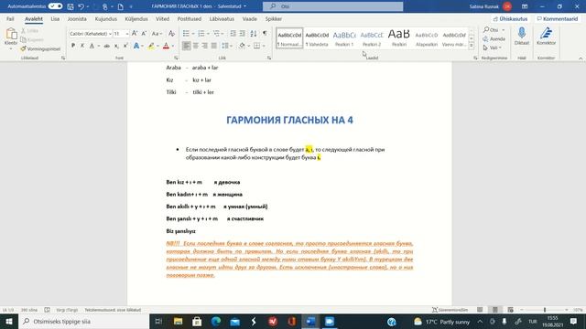The height and width of the screenshot is (329, 586).
Task: Open the Fail menu
Action: (10, 18)
